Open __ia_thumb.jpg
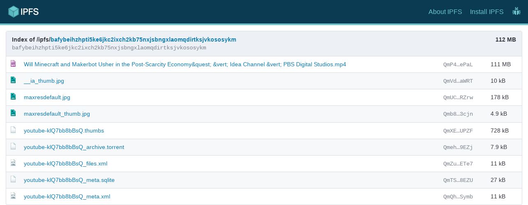Image resolution: width=528 pixels, height=205 pixels. pos(44,81)
